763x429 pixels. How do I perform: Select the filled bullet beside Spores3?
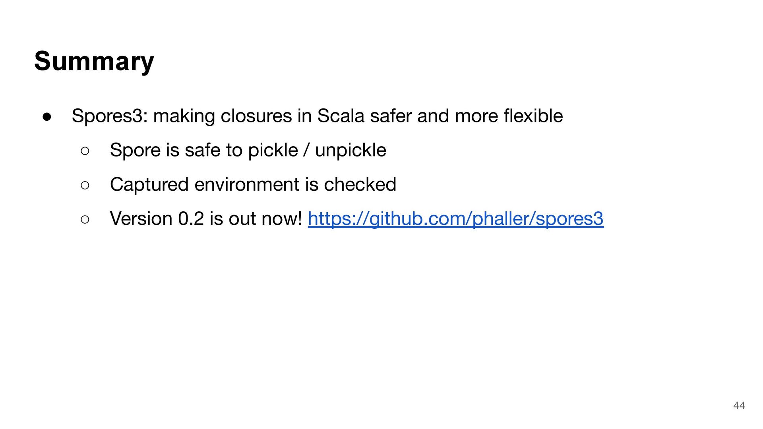pyautogui.click(x=47, y=117)
